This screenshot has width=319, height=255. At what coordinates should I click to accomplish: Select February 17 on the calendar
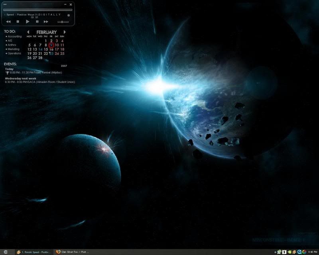[x=57, y=49]
